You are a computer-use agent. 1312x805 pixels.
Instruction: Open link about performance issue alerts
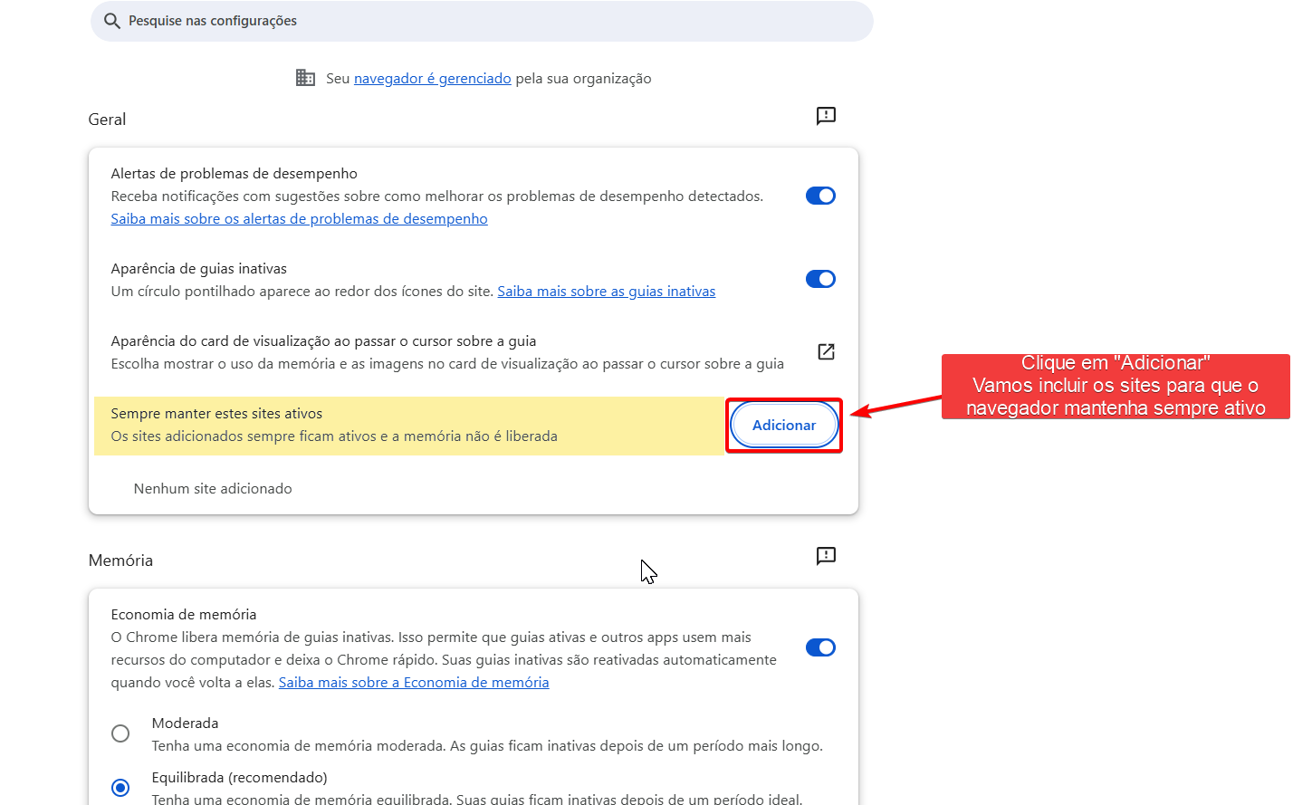point(299,219)
